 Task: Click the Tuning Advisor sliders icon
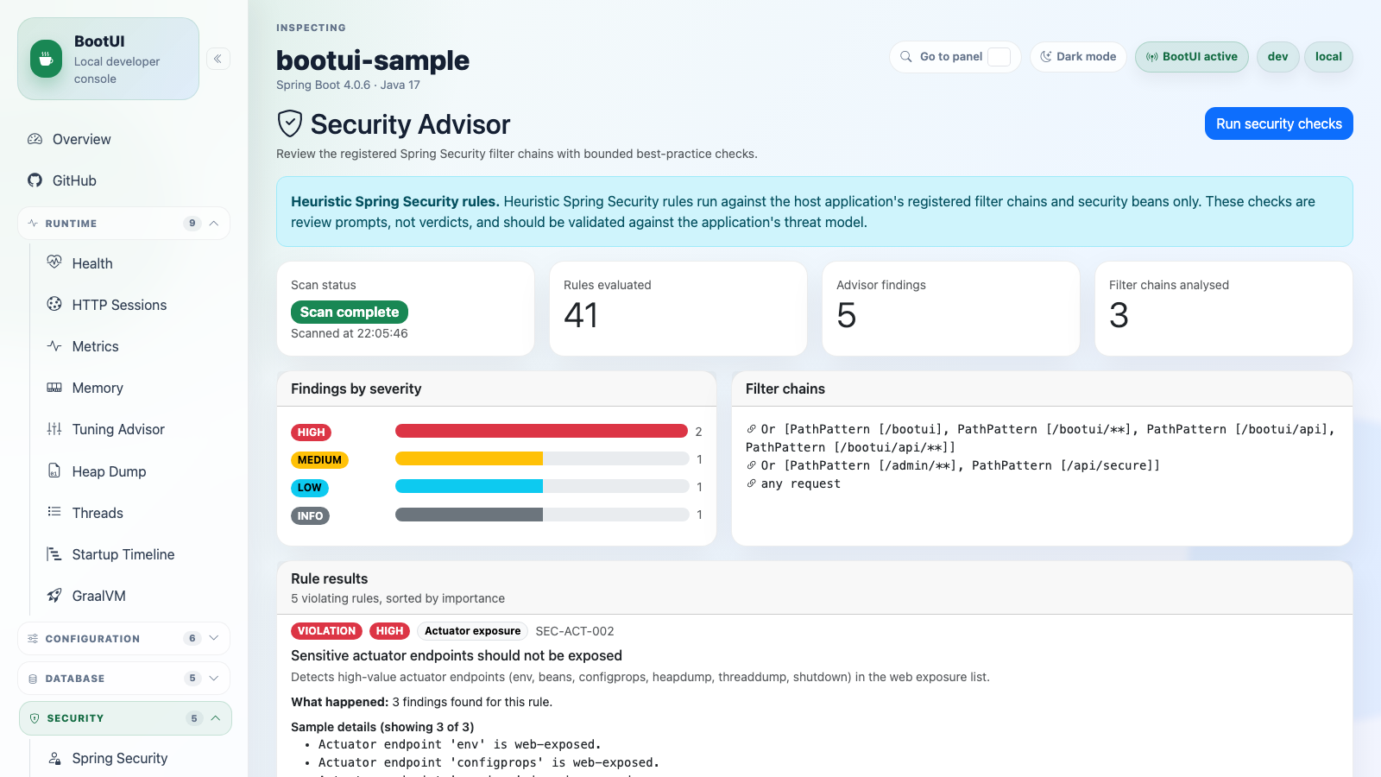54,429
